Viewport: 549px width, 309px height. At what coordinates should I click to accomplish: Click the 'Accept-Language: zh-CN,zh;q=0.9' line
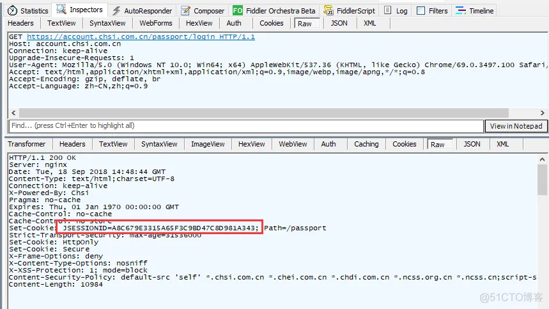coord(78,86)
